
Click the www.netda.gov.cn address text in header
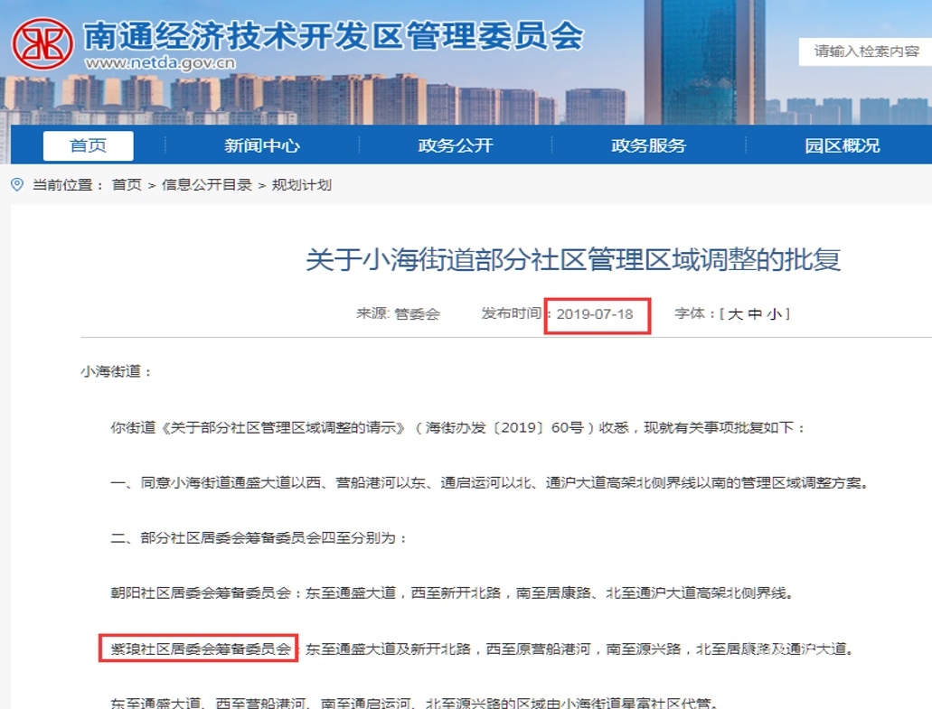160,63
